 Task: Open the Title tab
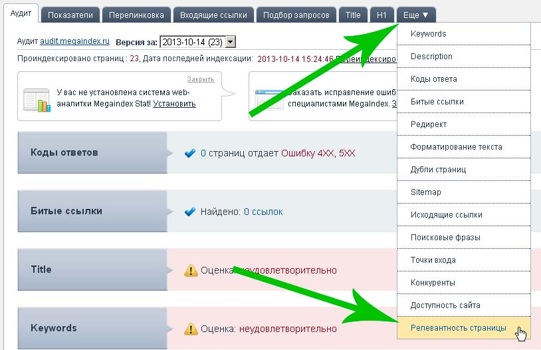pyautogui.click(x=353, y=15)
